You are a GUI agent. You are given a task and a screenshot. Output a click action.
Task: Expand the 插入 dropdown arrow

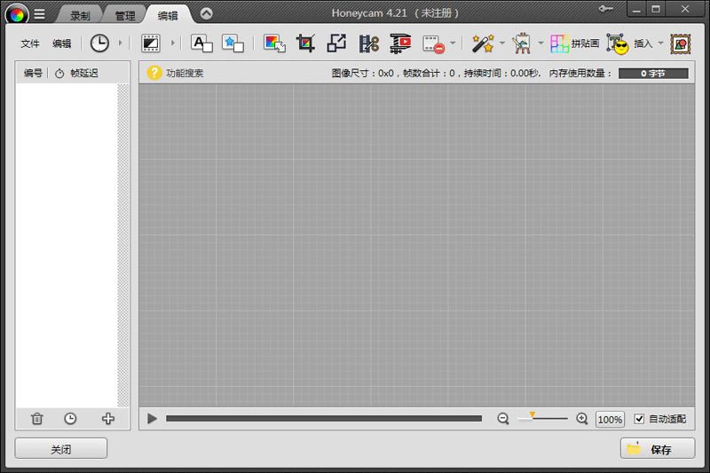(660, 43)
